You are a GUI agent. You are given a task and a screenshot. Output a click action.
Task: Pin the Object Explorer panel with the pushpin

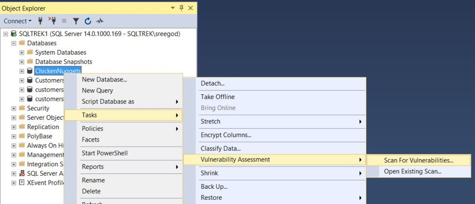(x=181, y=8)
